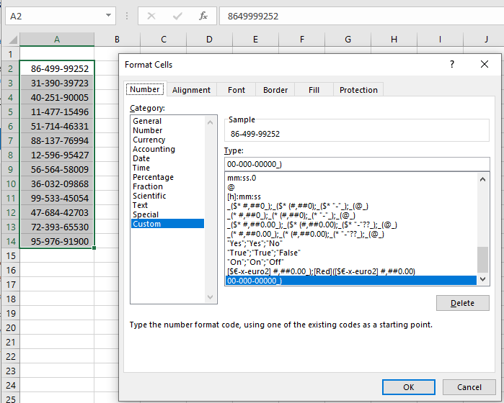504x403 pixels.
Task: Click cell containing 36-032-09868
Action: pos(57,184)
